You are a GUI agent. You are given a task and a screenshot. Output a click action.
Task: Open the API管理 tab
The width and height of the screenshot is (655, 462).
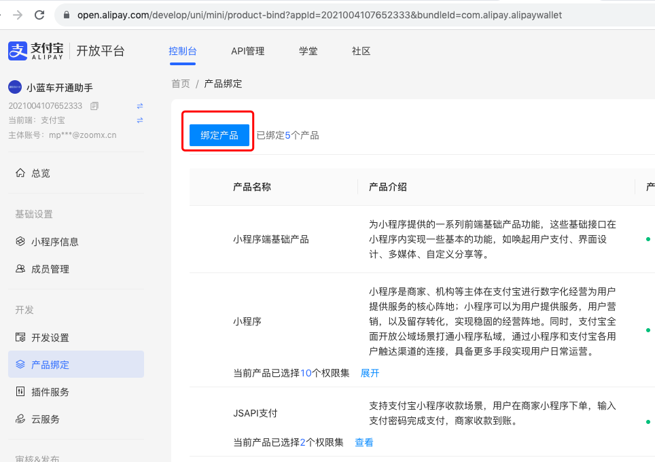(x=248, y=51)
